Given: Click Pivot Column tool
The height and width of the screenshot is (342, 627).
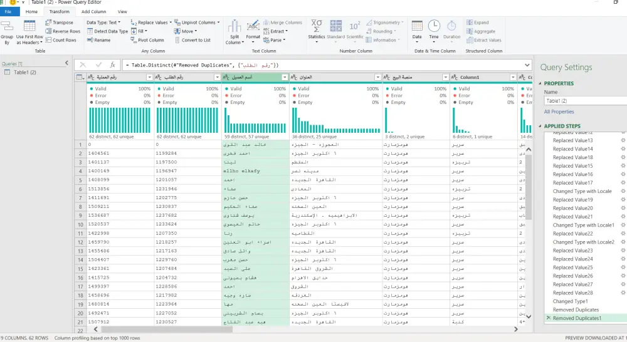Looking at the screenshot, I should pyautogui.click(x=147, y=40).
